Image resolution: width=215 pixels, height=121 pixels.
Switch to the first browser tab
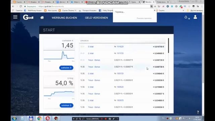point(19,2)
